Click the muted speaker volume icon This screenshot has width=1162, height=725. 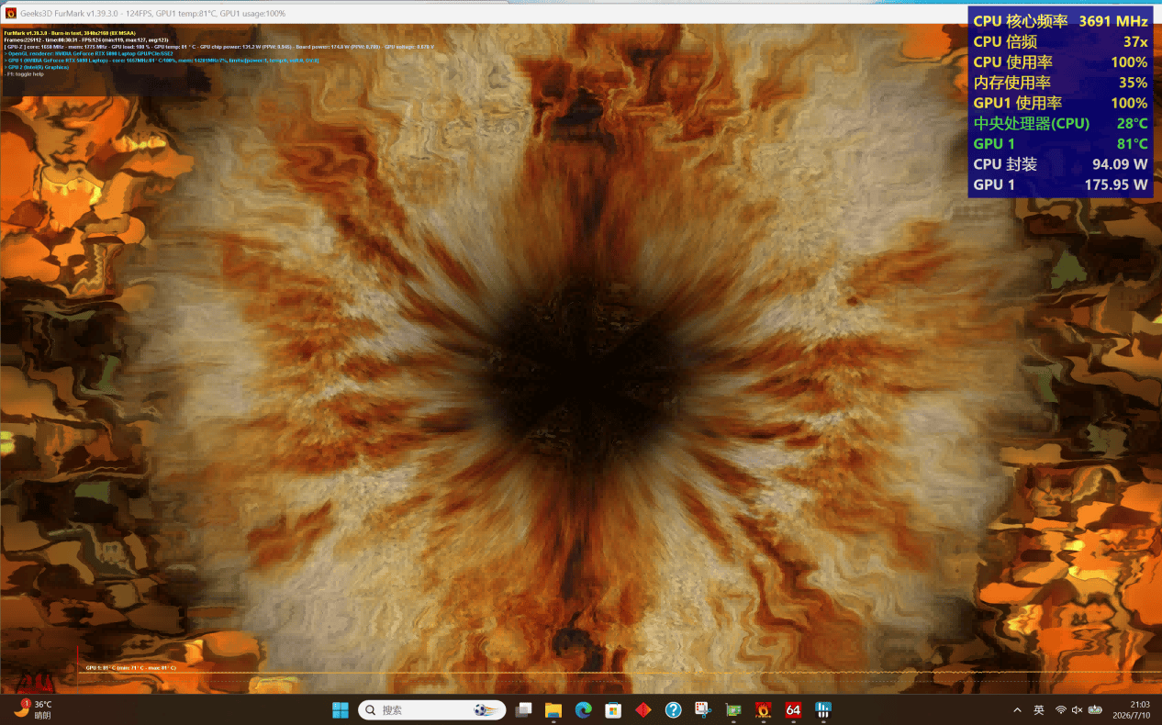[1077, 710]
